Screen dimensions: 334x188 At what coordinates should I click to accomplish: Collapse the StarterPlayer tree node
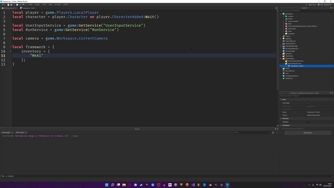pyautogui.click(x=281, y=58)
